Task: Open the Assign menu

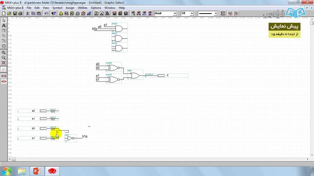Action: [70, 8]
